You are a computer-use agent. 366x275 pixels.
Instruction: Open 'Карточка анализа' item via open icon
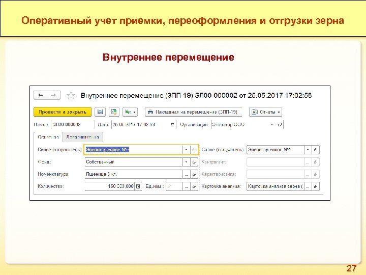(316, 186)
